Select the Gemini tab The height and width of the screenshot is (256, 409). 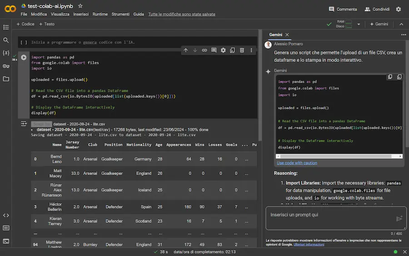[275, 35]
